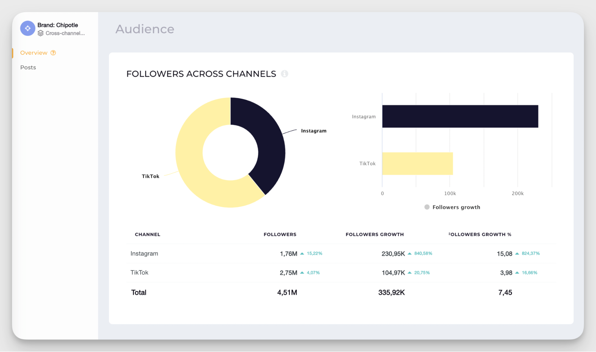Click the 1,76M followers value

click(288, 254)
